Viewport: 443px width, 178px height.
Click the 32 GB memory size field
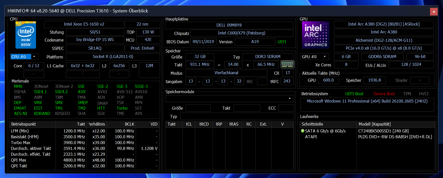(200, 57)
